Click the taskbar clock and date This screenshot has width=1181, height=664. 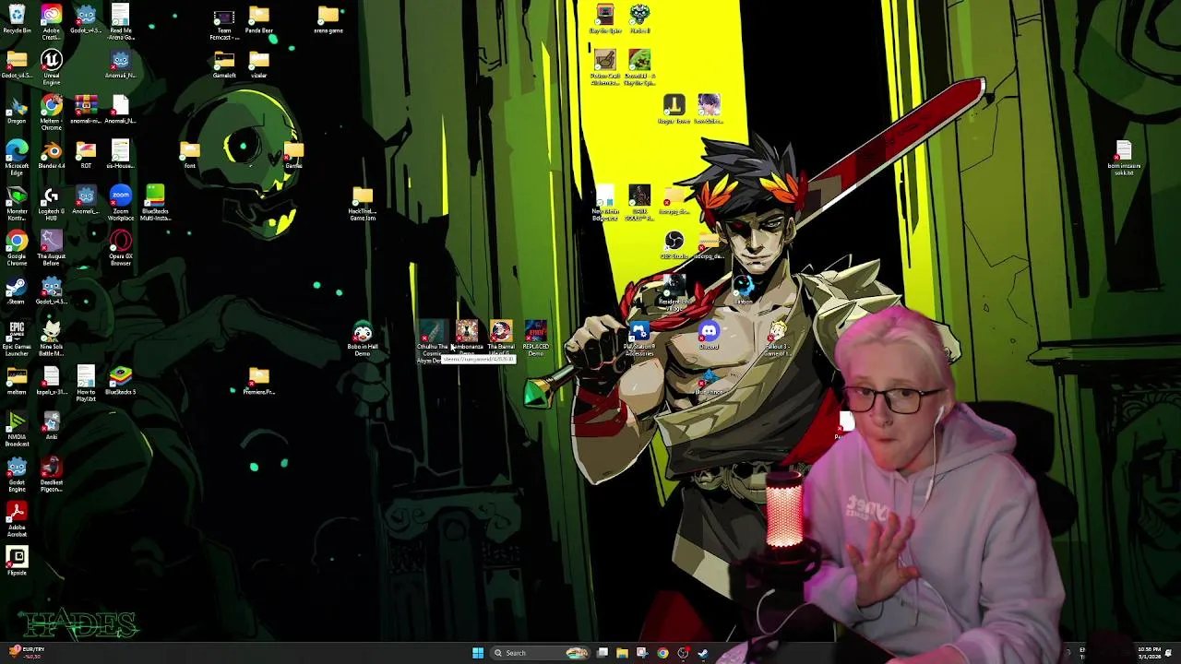pos(1150,653)
